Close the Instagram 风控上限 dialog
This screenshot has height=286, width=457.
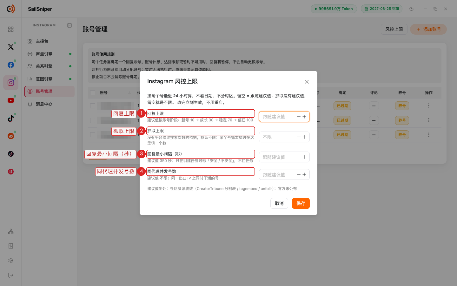[307, 82]
